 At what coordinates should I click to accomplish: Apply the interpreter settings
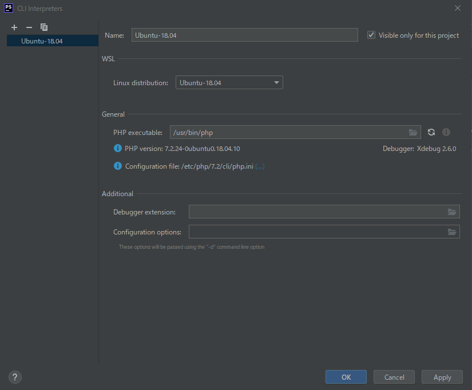[x=442, y=377]
